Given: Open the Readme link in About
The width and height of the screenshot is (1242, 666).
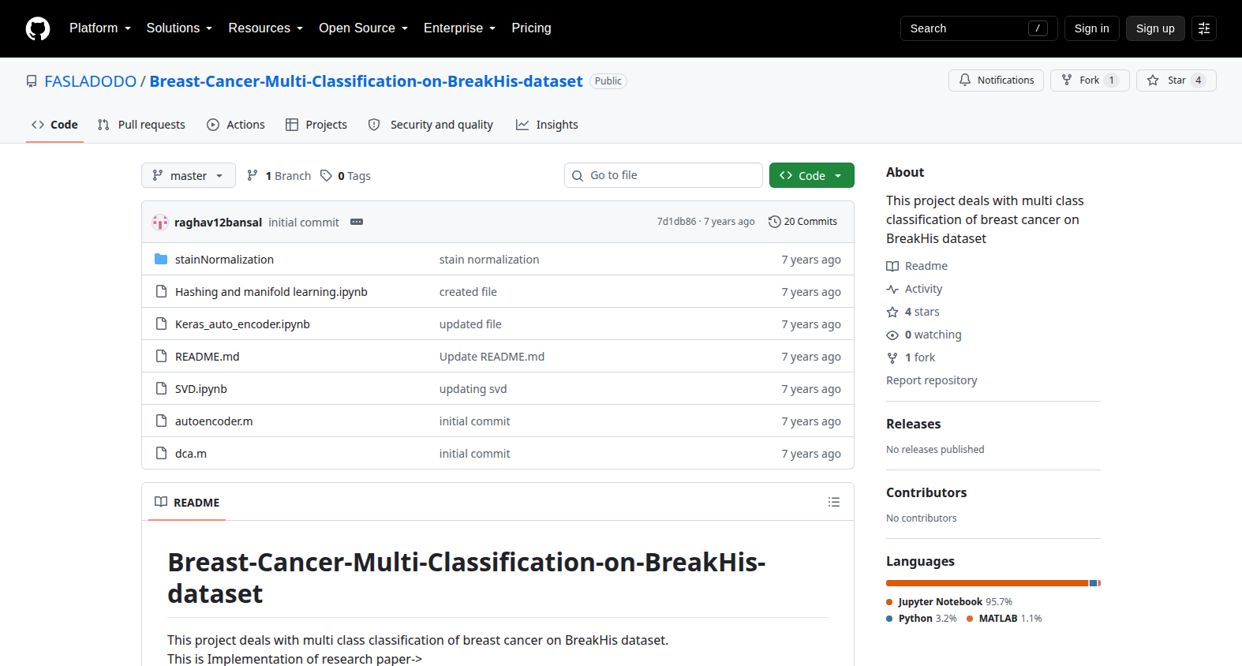Looking at the screenshot, I should point(917,266).
